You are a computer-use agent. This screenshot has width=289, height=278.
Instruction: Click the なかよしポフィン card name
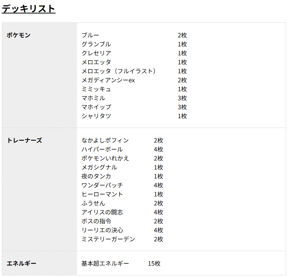point(105,140)
